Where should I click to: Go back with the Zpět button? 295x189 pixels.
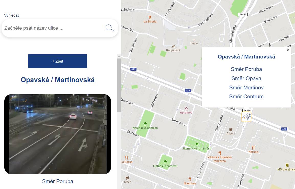click(58, 61)
